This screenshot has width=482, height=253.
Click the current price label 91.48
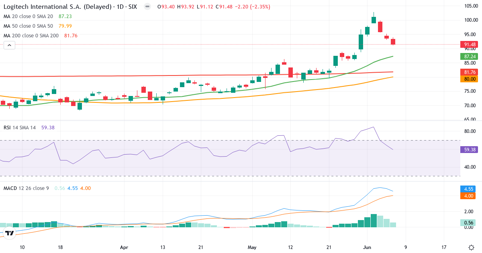(470, 45)
